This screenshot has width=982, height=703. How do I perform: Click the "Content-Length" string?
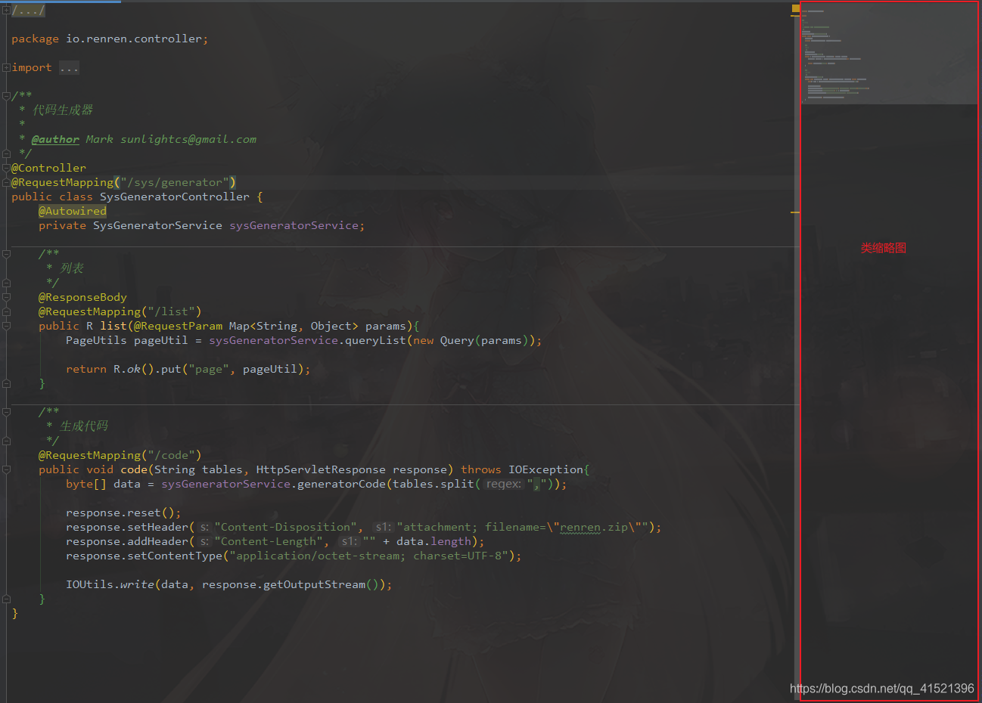click(269, 541)
